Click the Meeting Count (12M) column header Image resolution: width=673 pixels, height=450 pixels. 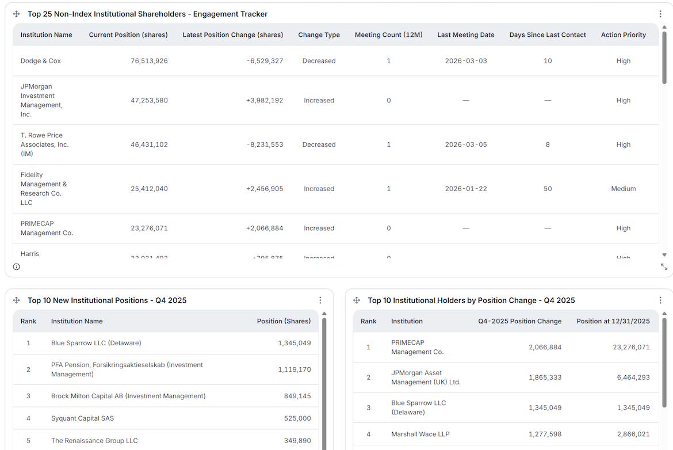[388, 35]
